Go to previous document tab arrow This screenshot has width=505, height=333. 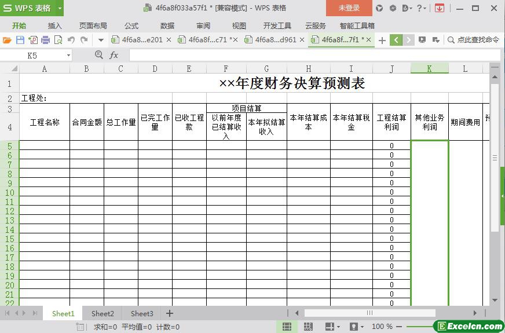point(396,40)
